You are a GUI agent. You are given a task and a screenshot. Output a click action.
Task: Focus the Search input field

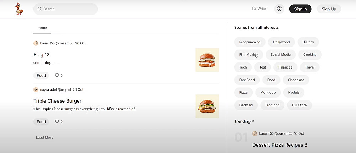[x=68, y=9]
